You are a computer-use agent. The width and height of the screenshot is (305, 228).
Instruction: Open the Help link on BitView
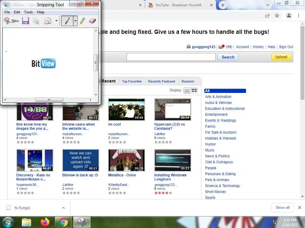[x=271, y=47]
